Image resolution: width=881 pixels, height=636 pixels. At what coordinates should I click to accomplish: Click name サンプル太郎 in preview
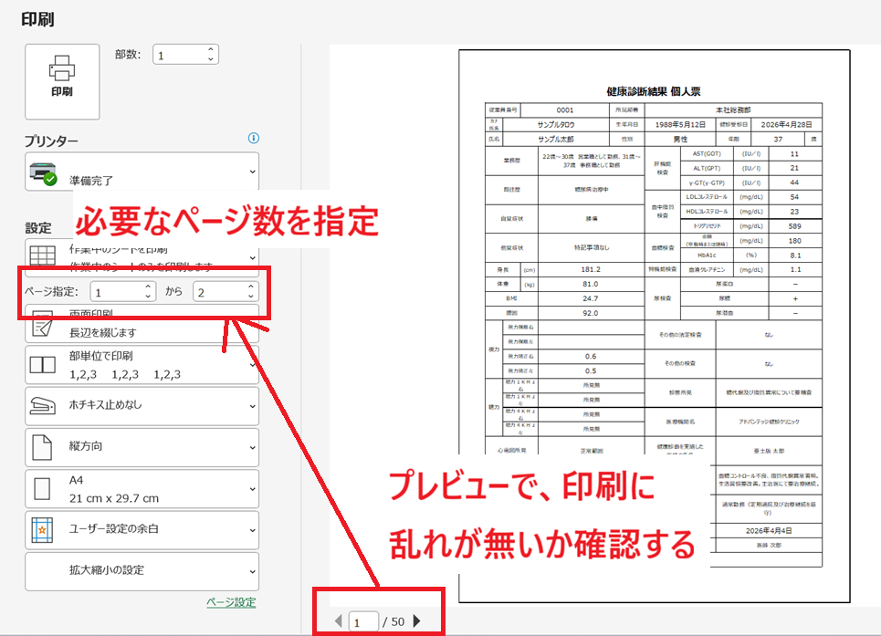point(556,140)
